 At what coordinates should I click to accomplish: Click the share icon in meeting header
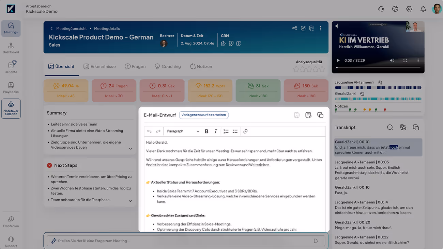coord(294,28)
